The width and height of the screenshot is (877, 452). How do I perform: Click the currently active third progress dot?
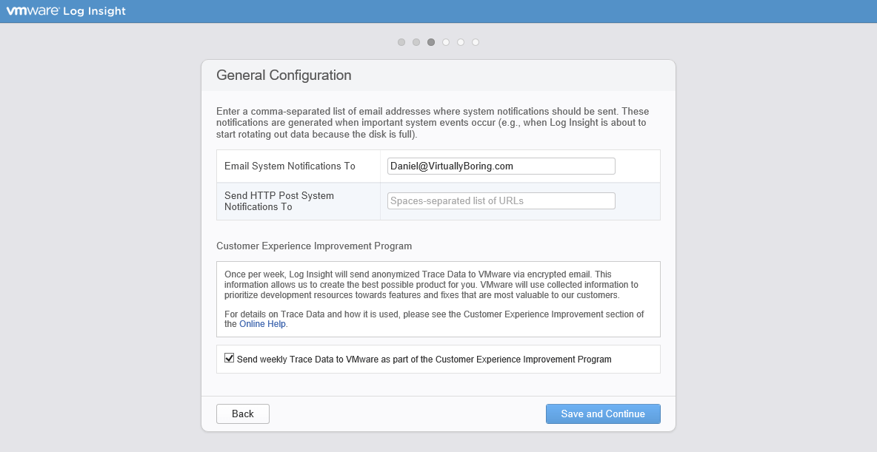(431, 42)
